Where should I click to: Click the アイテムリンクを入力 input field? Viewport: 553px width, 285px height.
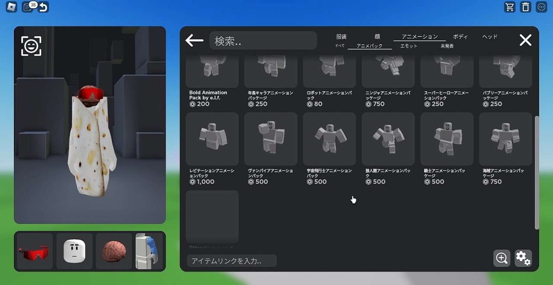[x=232, y=261]
